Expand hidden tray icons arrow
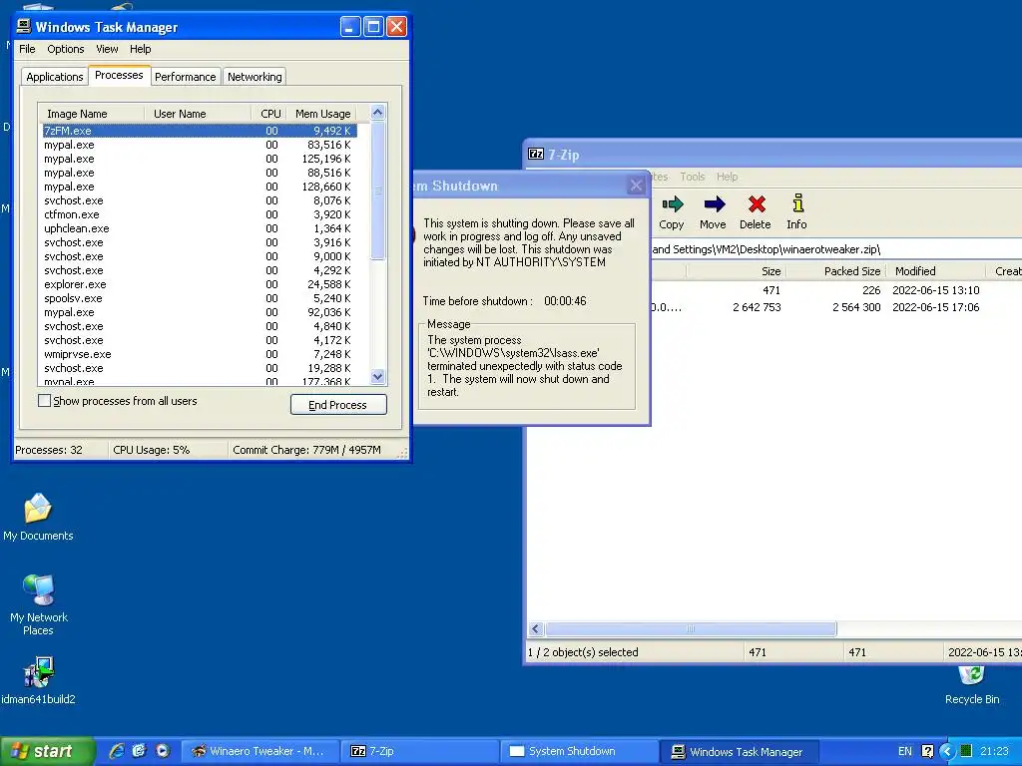Image resolution: width=1022 pixels, height=766 pixels. [947, 751]
